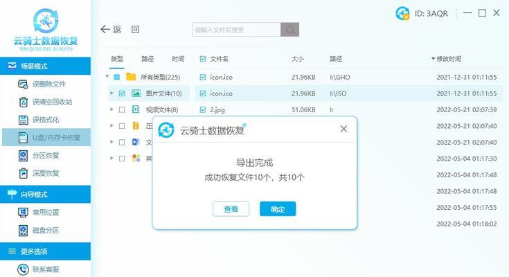Click the account avatar icon near ID
This screenshot has height=277, width=509.
tap(403, 13)
